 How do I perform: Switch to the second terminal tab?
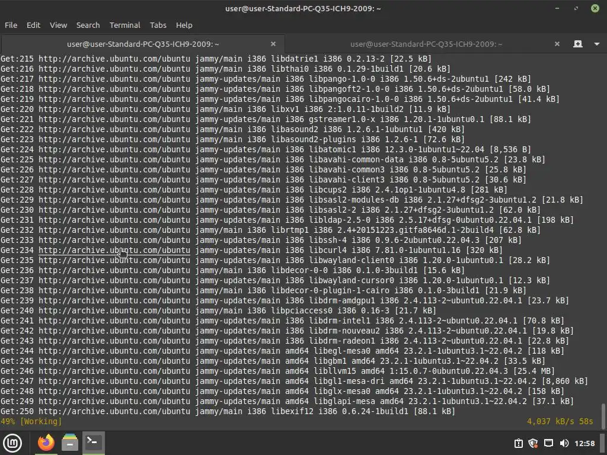pyautogui.click(x=426, y=44)
